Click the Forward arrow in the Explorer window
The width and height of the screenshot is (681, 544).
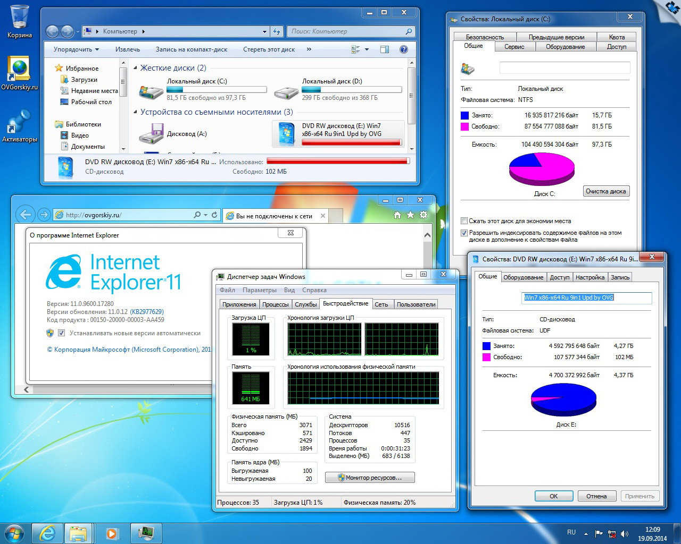(67, 32)
